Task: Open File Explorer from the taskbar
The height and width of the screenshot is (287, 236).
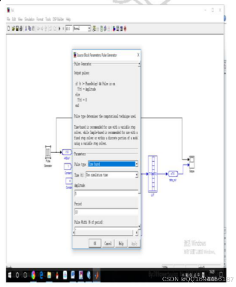Action: point(49,275)
